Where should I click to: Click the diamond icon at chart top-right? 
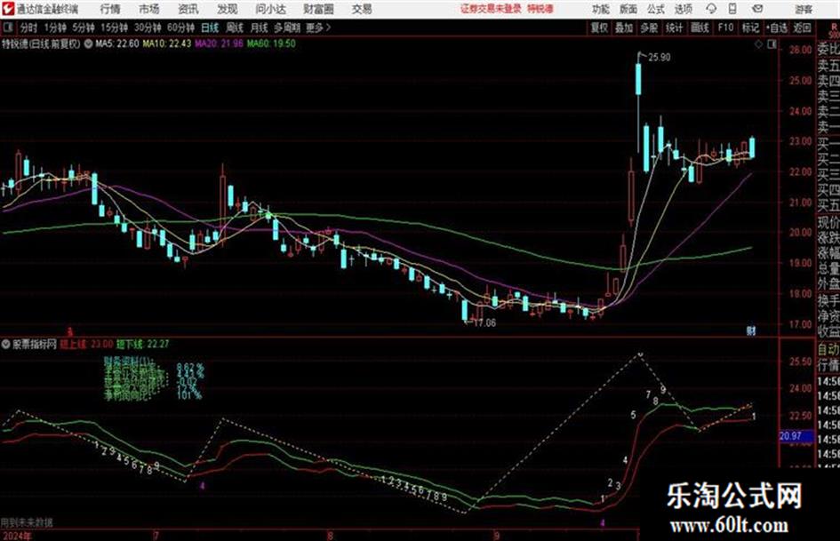pyautogui.click(x=758, y=44)
